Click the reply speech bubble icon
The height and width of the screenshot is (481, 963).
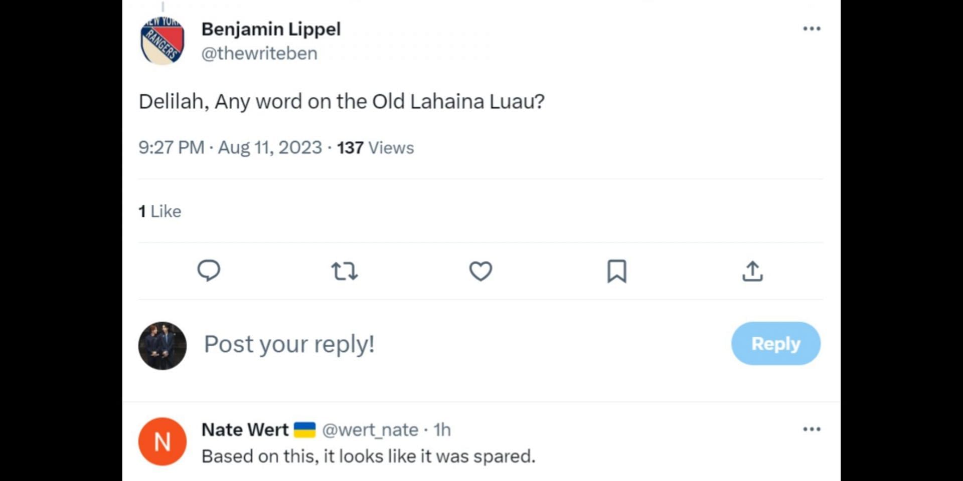tap(209, 271)
